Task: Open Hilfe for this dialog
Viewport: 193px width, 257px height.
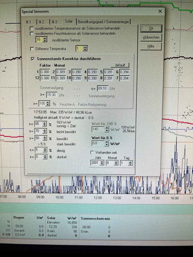Action: 151,46
